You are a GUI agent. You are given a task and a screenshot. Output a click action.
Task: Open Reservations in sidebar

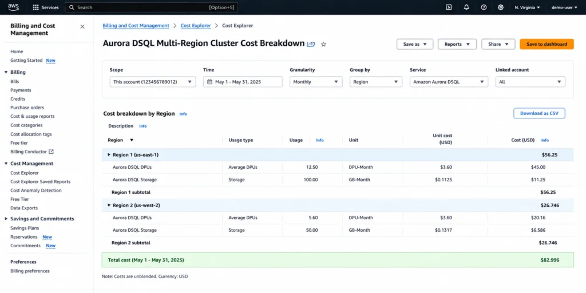click(24, 237)
